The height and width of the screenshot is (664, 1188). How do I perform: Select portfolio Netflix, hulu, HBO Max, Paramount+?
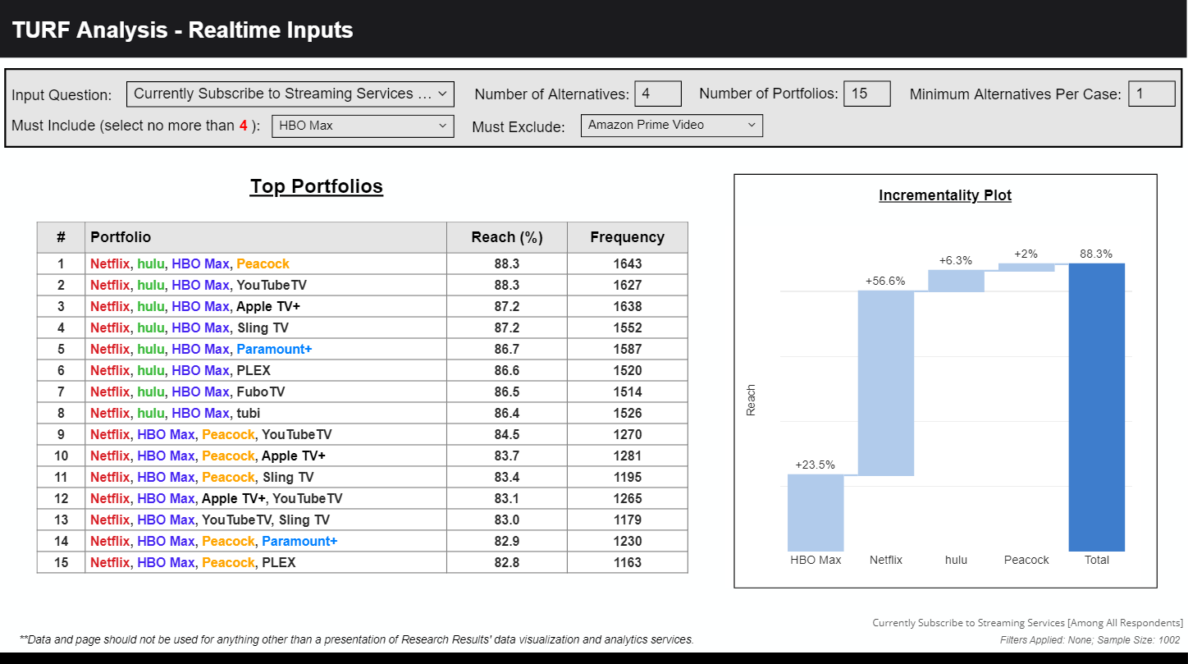click(363, 349)
